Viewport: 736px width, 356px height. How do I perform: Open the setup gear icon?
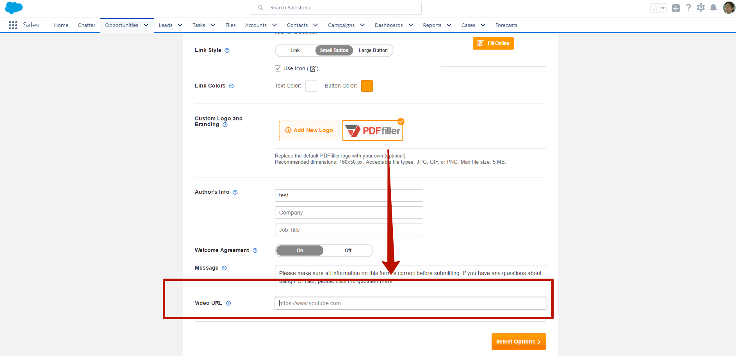pos(701,7)
